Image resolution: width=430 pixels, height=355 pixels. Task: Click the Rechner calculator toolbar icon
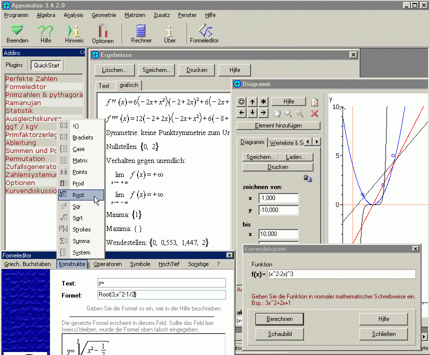point(141,33)
